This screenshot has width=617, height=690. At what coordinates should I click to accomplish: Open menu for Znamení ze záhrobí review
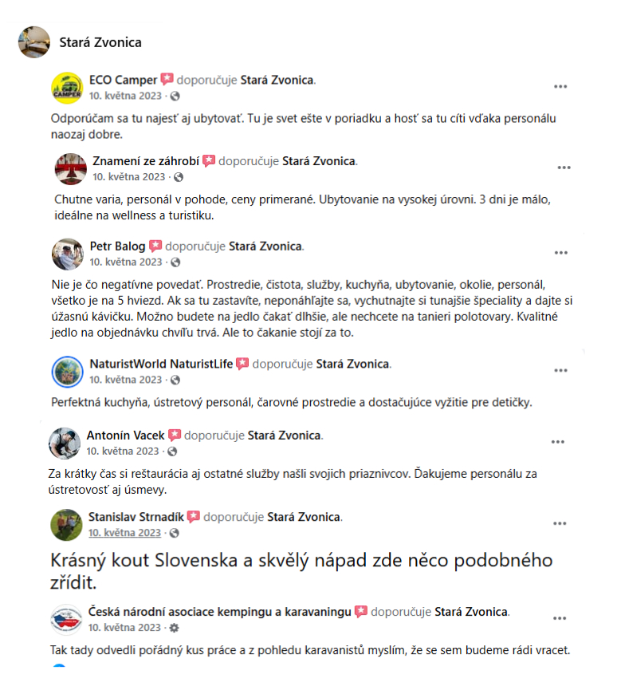tap(564, 168)
